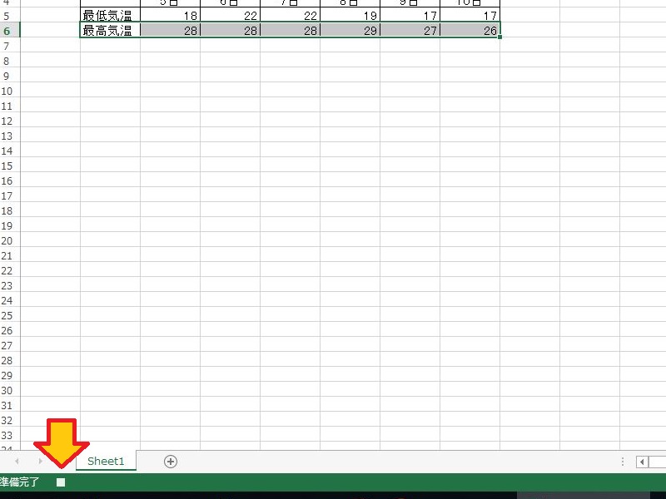
Task: Click the cell with value 26
Action: pyautogui.click(x=470, y=31)
